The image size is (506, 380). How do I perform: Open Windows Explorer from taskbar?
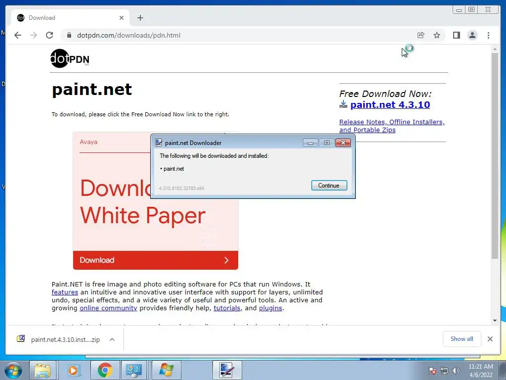pyautogui.click(x=42, y=370)
